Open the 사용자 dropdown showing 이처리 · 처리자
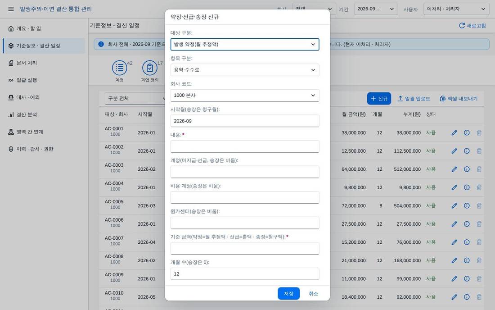Viewport: 495px width, 310px height. [x=456, y=9]
